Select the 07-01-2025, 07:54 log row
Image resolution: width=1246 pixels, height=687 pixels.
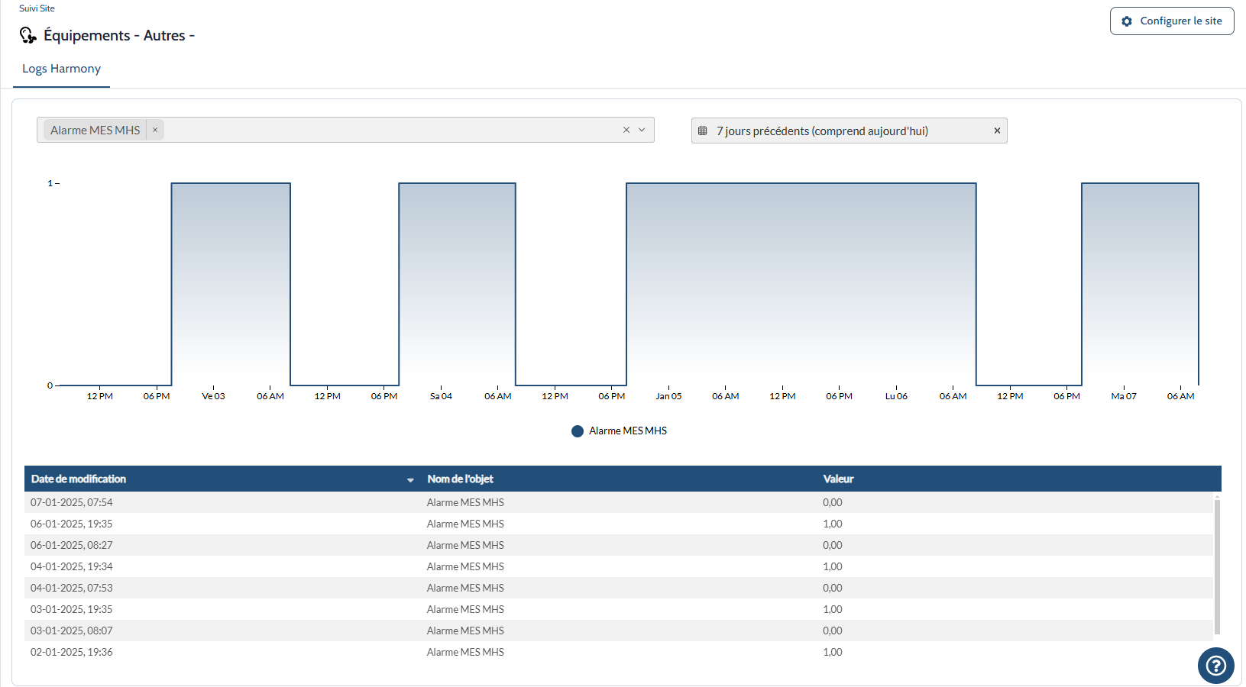click(619, 502)
